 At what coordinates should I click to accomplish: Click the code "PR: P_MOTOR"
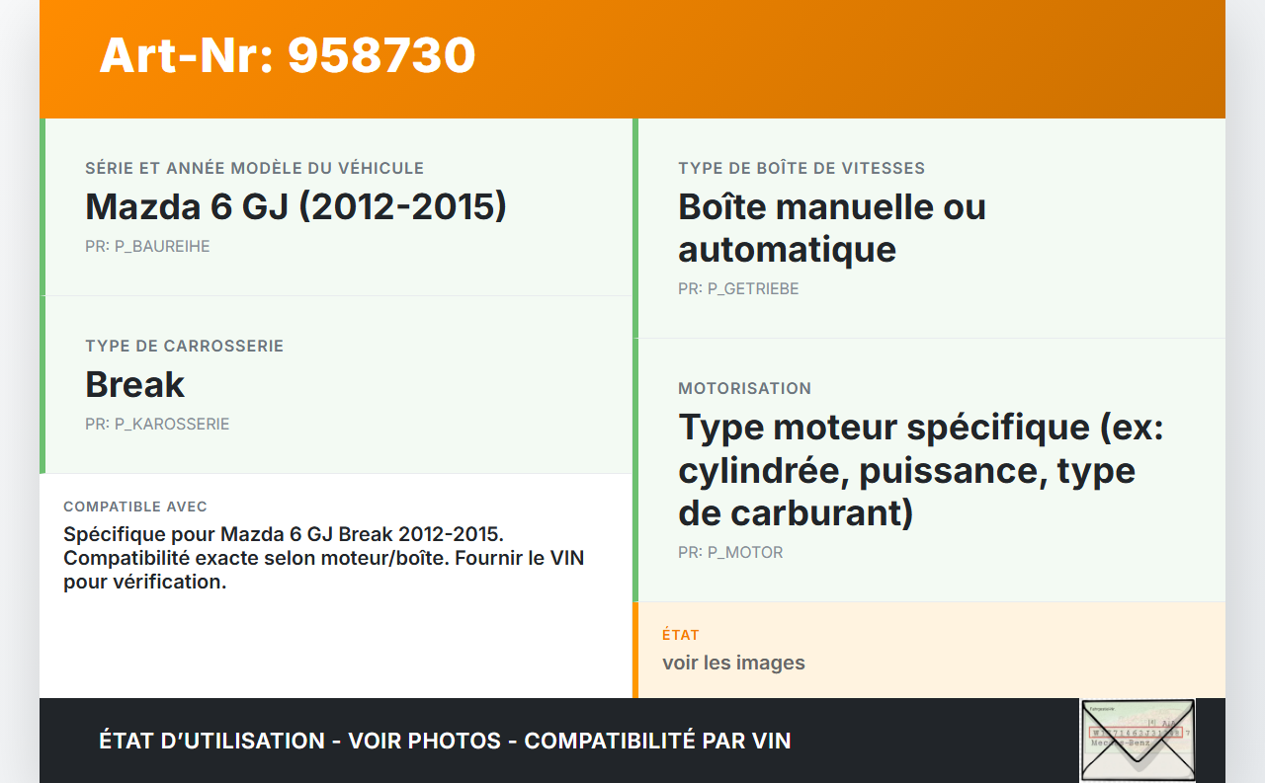[x=730, y=552]
